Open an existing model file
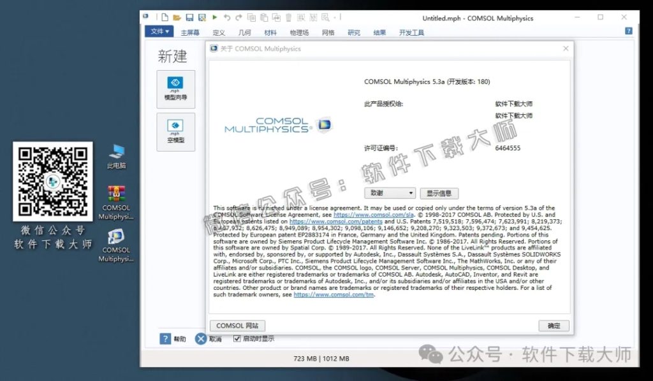This screenshot has width=653, height=381. pos(177,17)
